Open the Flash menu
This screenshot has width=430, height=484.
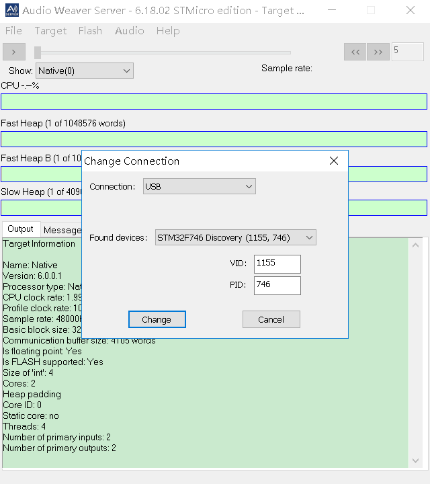(x=90, y=30)
